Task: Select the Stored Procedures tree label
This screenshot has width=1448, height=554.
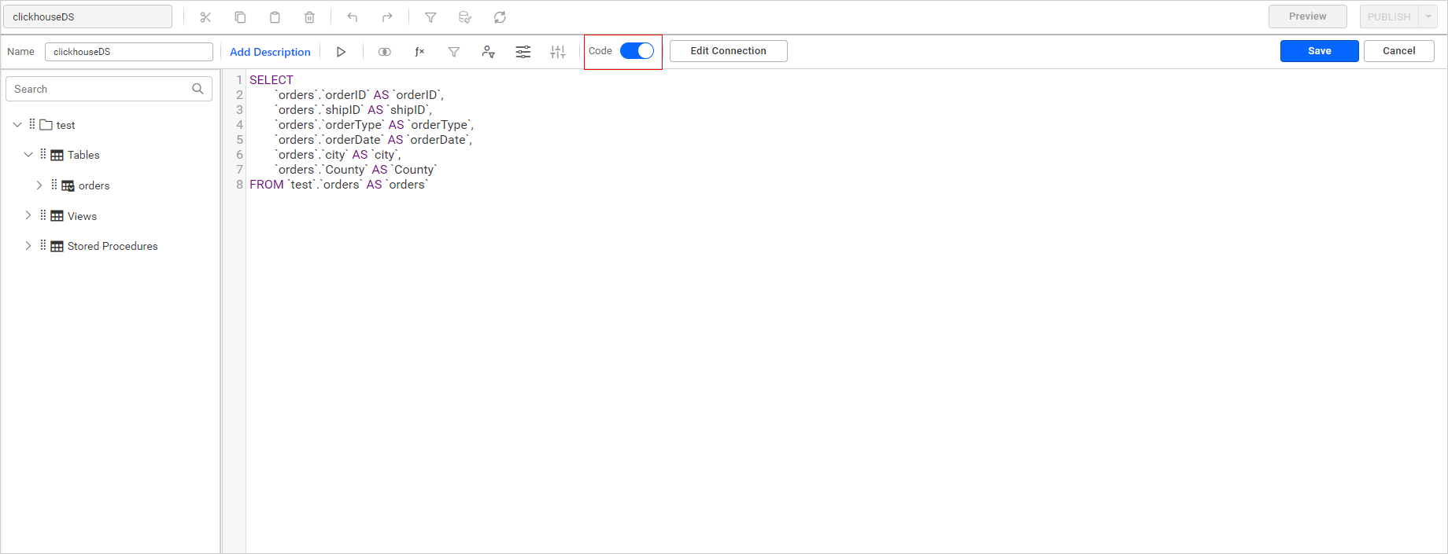Action: pyautogui.click(x=113, y=247)
